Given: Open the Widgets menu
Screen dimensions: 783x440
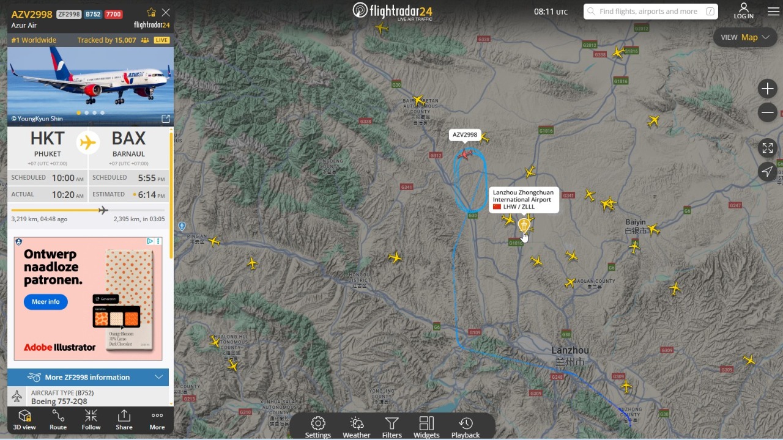Looking at the screenshot, I should click(426, 427).
